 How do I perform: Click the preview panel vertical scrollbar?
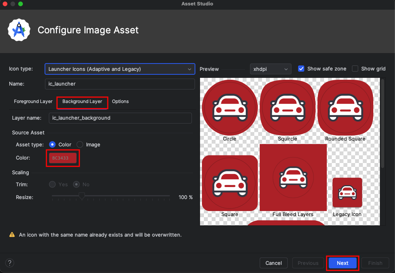[x=383, y=124]
